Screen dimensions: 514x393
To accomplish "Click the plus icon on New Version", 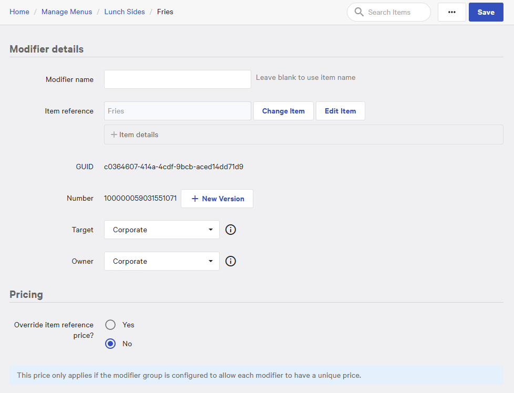I will tap(195, 199).
